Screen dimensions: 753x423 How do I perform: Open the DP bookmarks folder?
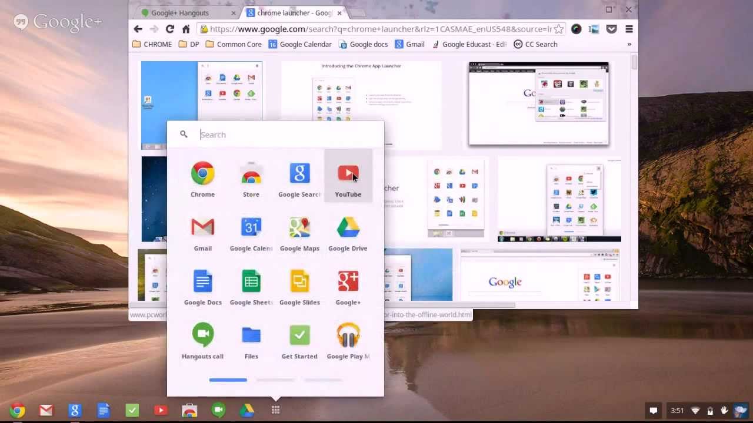[x=189, y=44]
